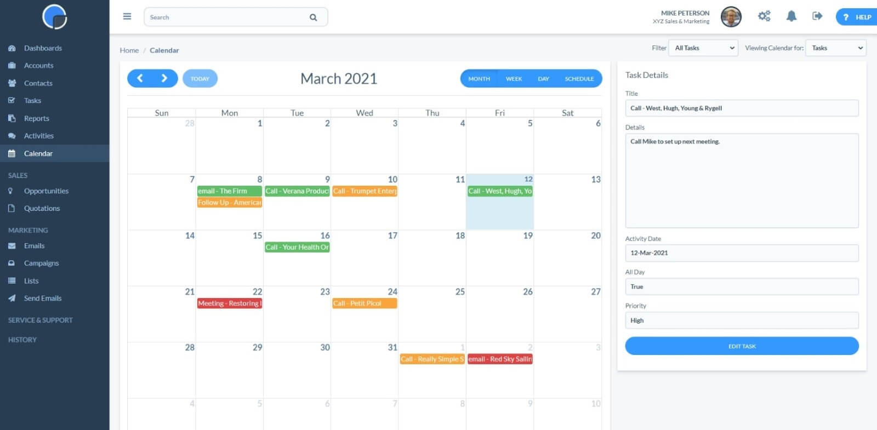Click the Edit Task button
This screenshot has width=877, height=430.
pyautogui.click(x=742, y=346)
